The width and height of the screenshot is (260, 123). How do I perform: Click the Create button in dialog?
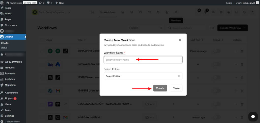click(160, 88)
